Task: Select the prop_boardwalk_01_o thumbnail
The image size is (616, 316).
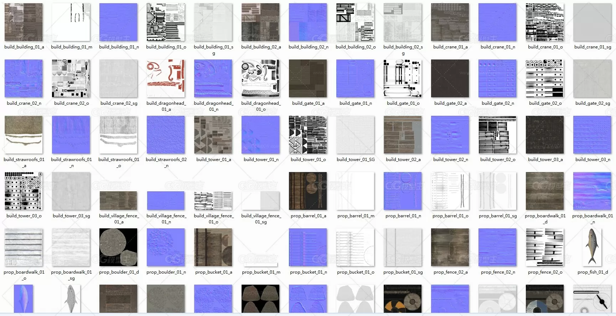Action: click(24, 247)
